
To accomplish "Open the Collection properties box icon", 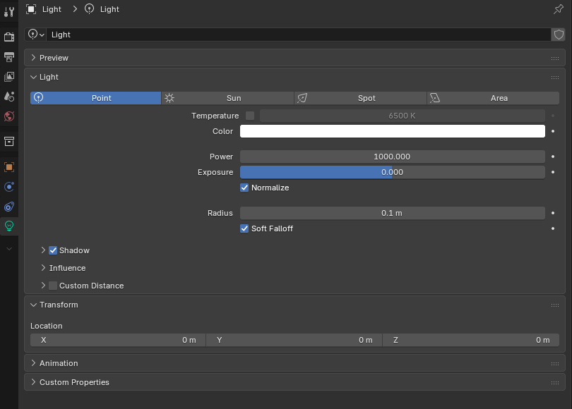I will (8, 141).
